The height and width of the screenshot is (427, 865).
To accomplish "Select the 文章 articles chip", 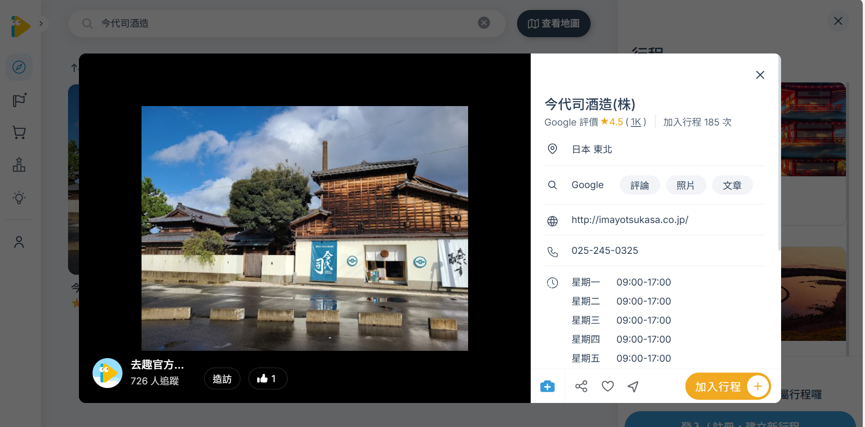I will click(732, 185).
